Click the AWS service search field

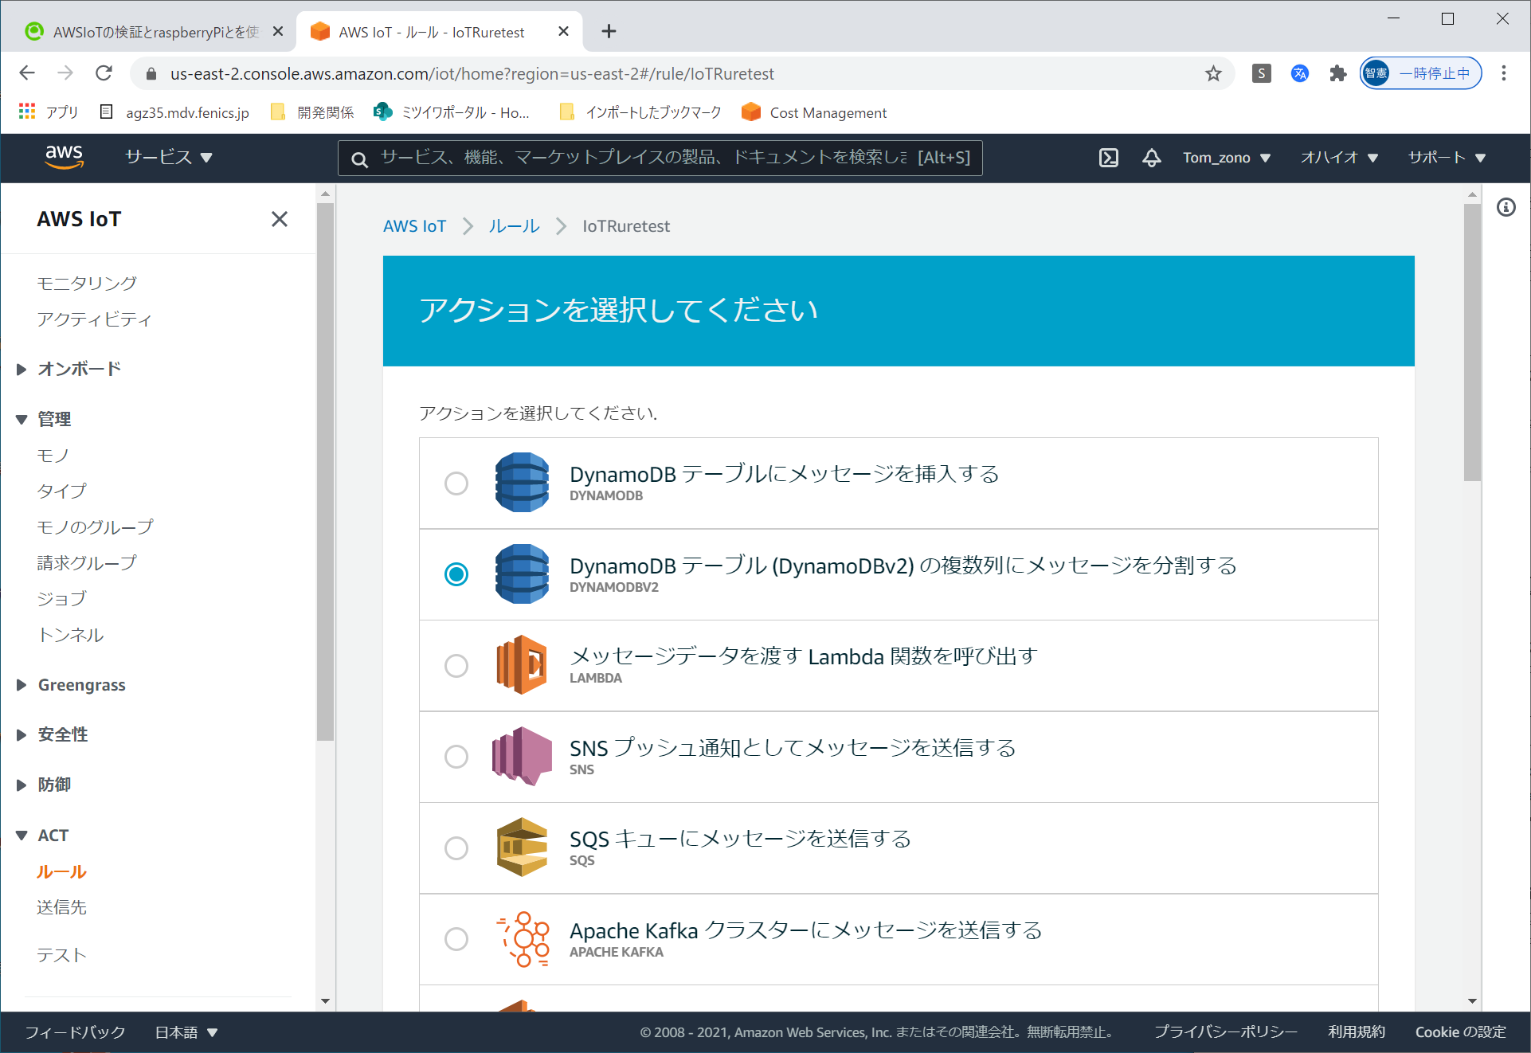pos(645,158)
